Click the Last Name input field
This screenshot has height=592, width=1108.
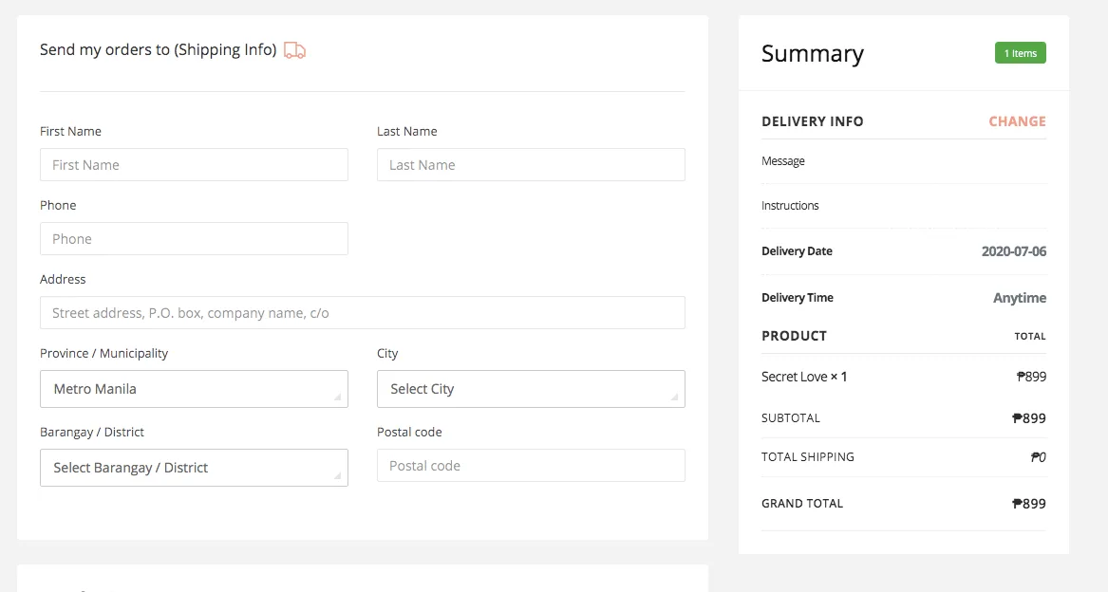click(x=531, y=164)
